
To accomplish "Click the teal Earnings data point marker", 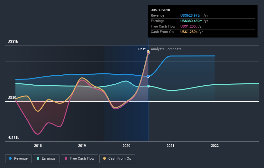I will tap(148, 86).
